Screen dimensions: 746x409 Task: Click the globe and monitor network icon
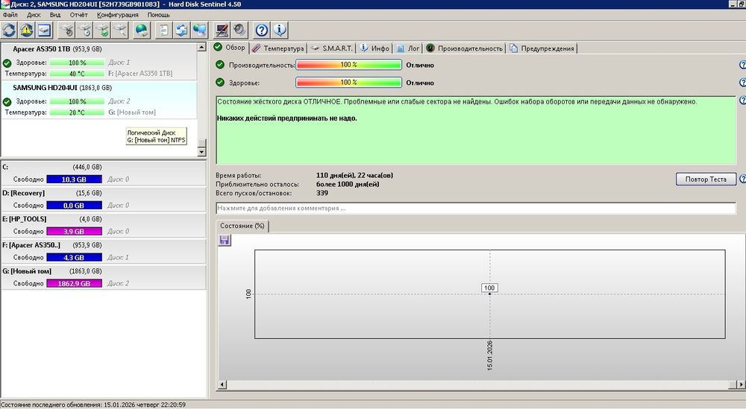[199, 31]
